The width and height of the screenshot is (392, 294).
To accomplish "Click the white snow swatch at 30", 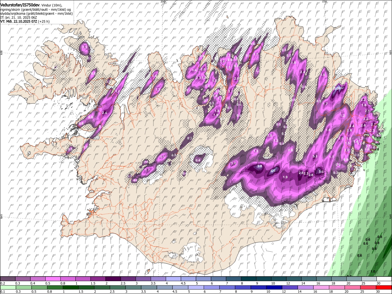I will [384, 279].
